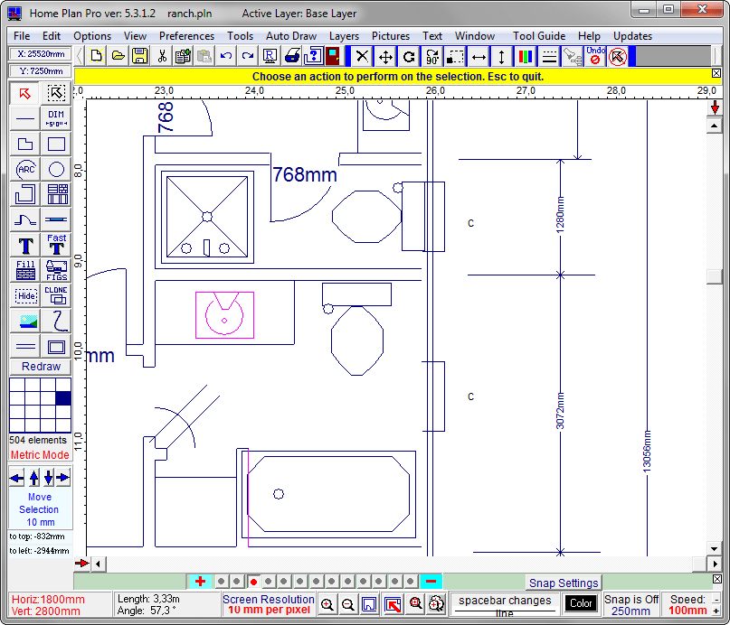The width and height of the screenshot is (730, 625).
Task: Activate the dashed-box area select pointer
Action: 56,93
